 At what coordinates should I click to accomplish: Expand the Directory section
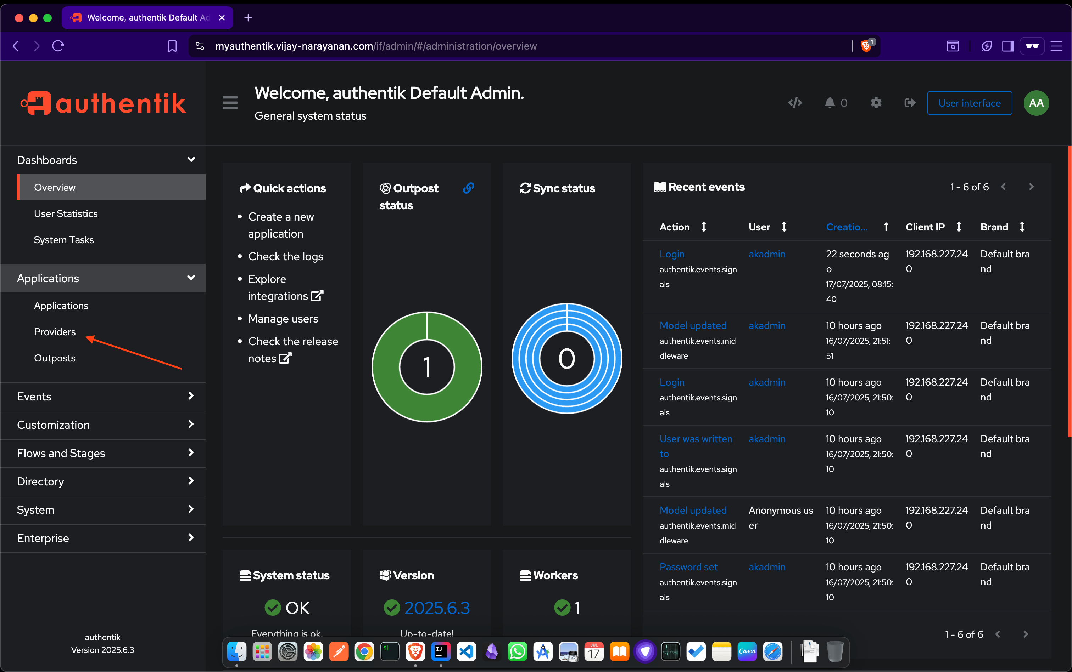(103, 481)
